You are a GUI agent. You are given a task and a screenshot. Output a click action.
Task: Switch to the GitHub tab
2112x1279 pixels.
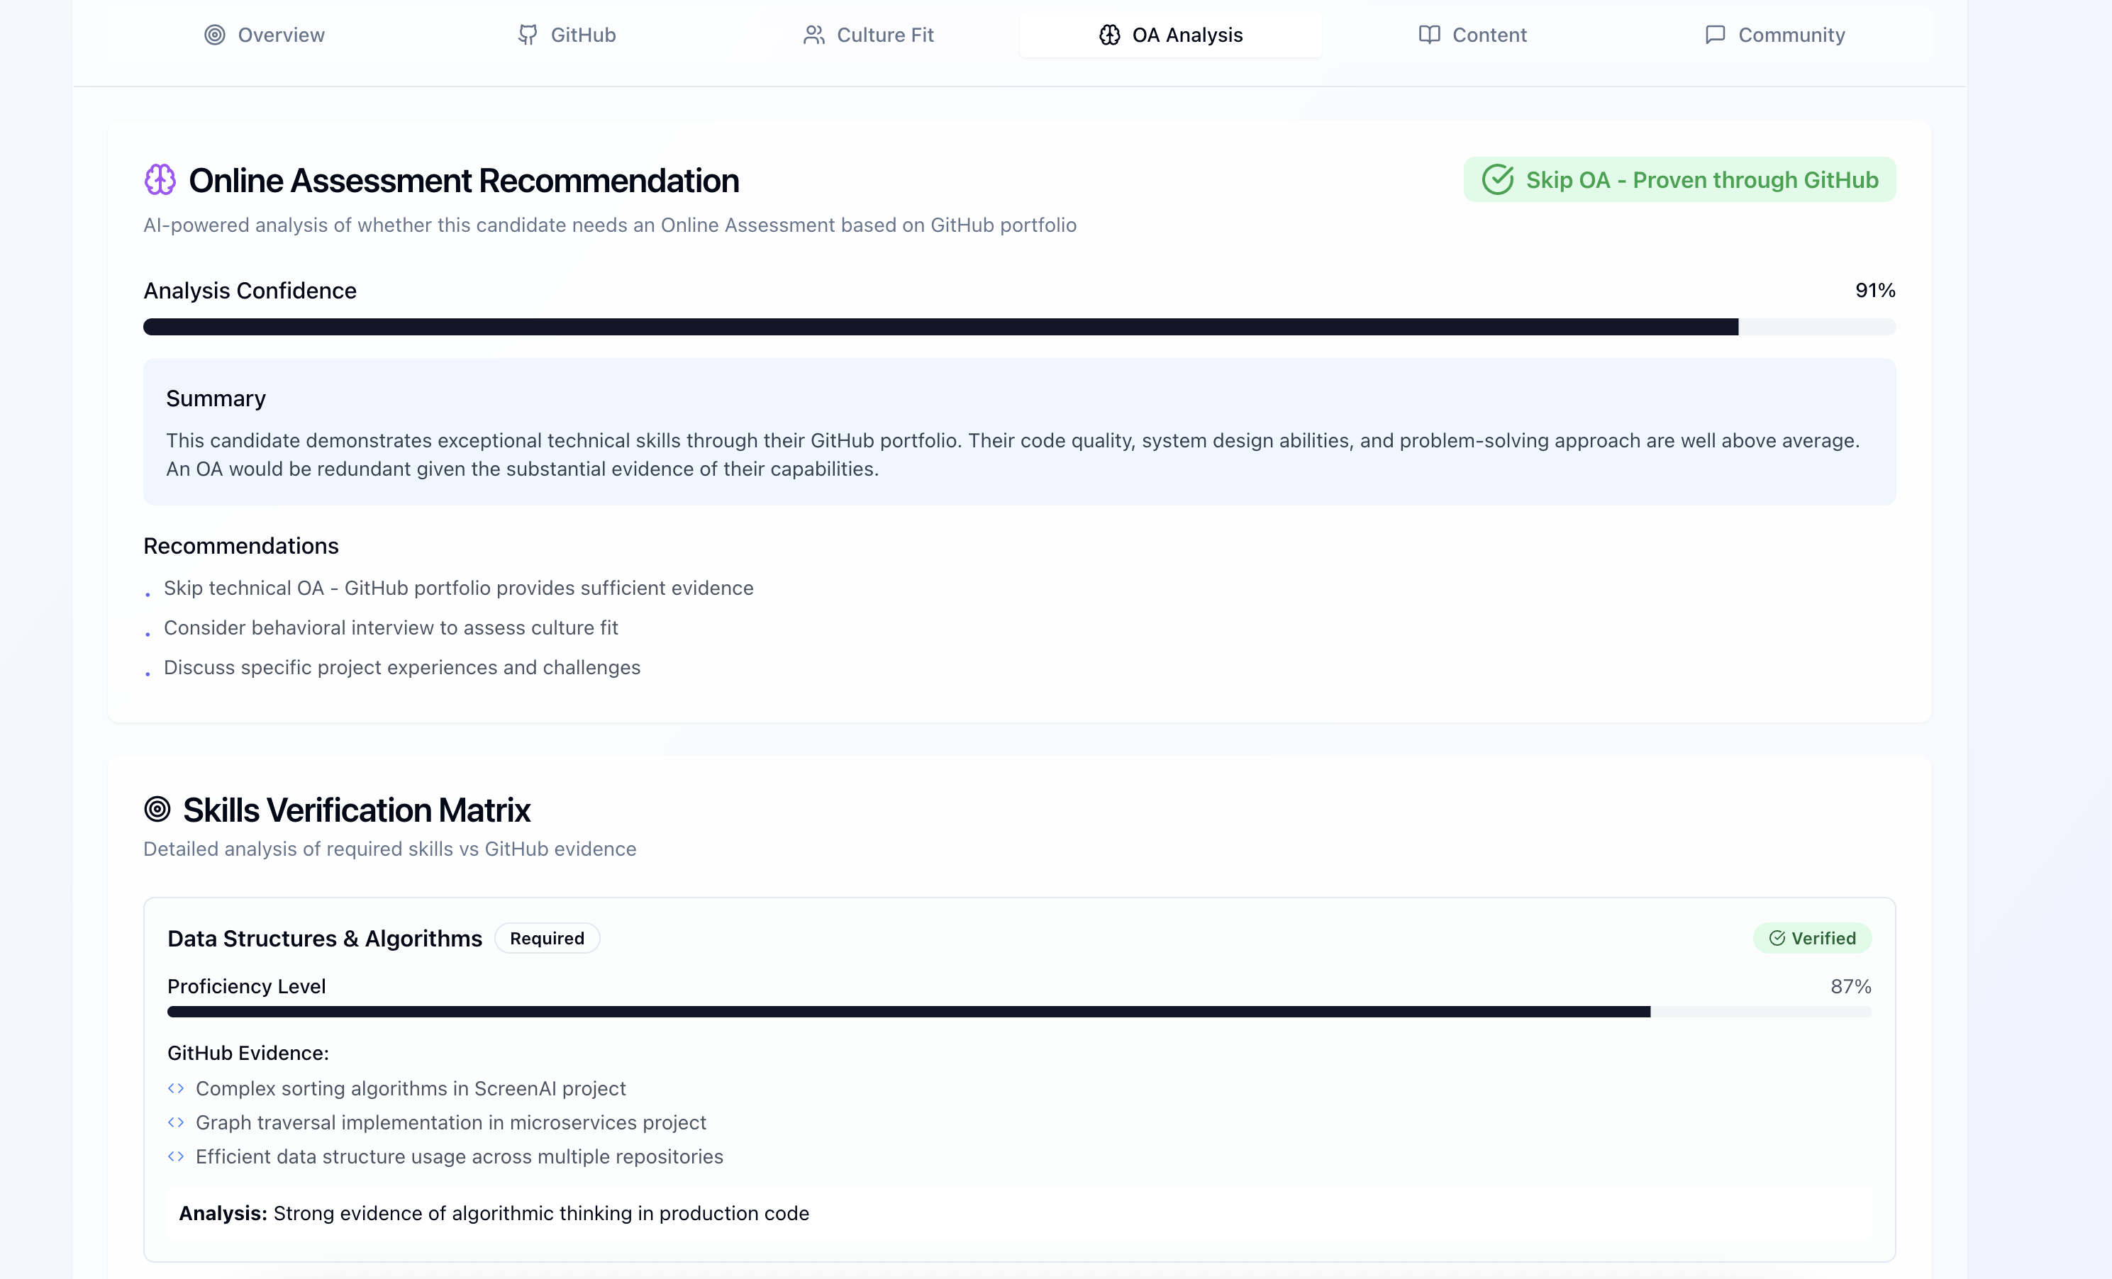point(567,35)
